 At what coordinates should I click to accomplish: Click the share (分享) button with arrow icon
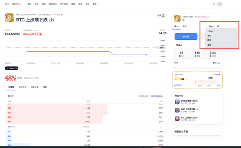(161, 15)
